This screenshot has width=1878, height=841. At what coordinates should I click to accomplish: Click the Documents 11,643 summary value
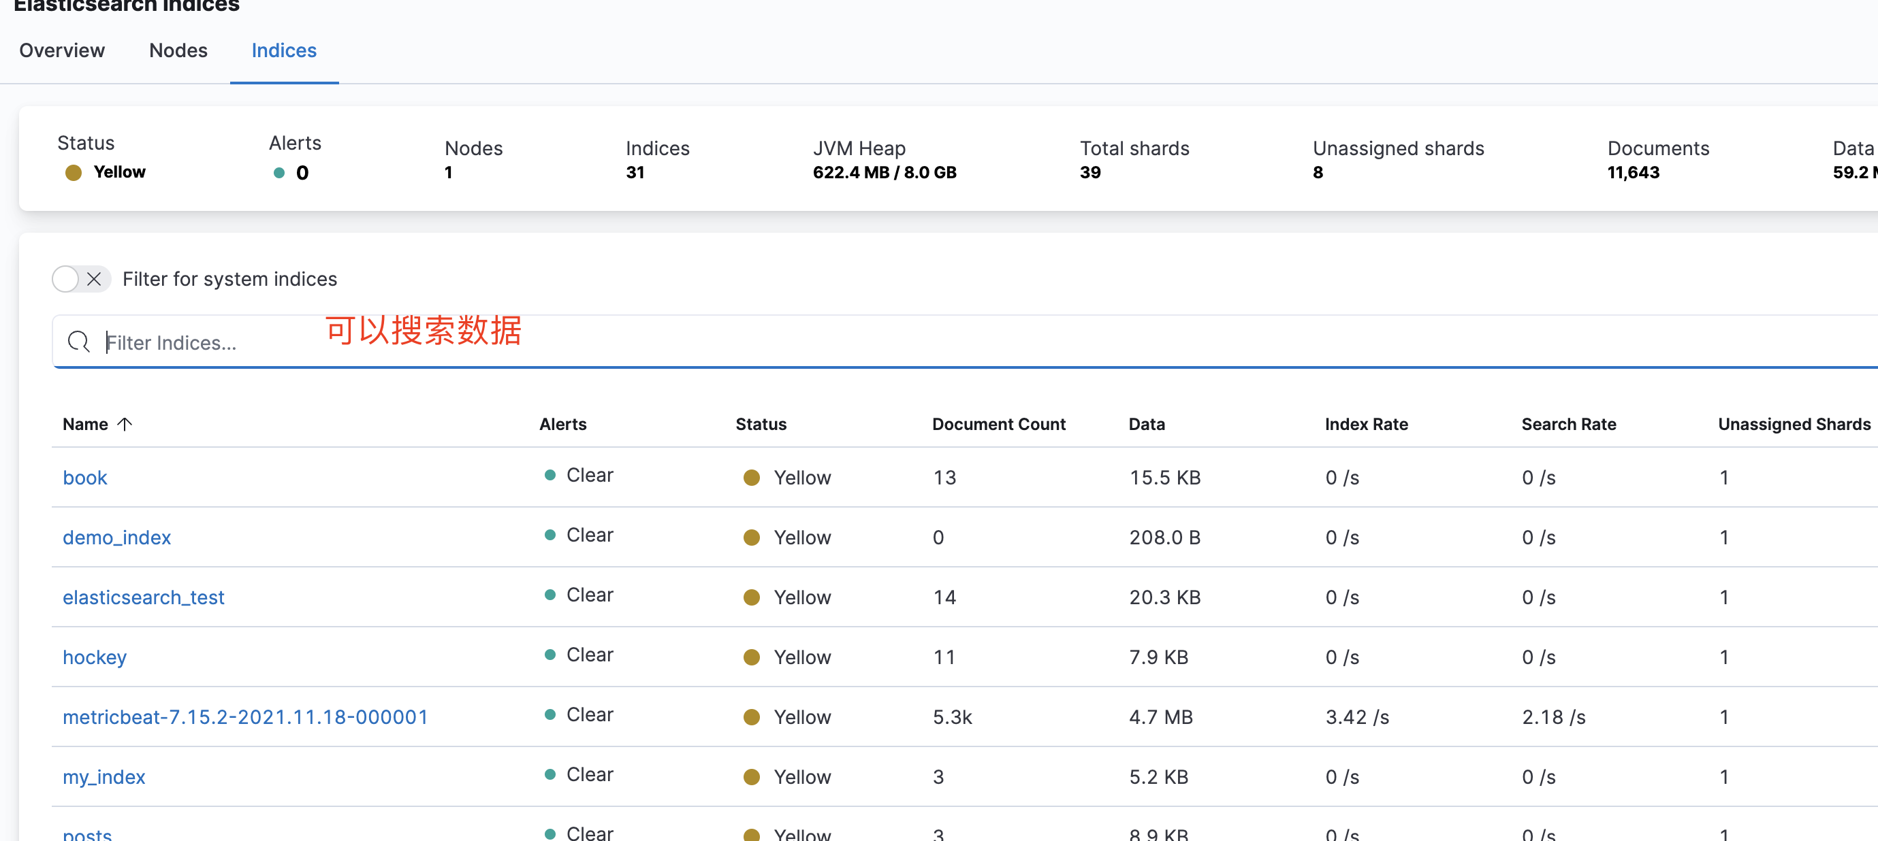pyautogui.click(x=1633, y=173)
